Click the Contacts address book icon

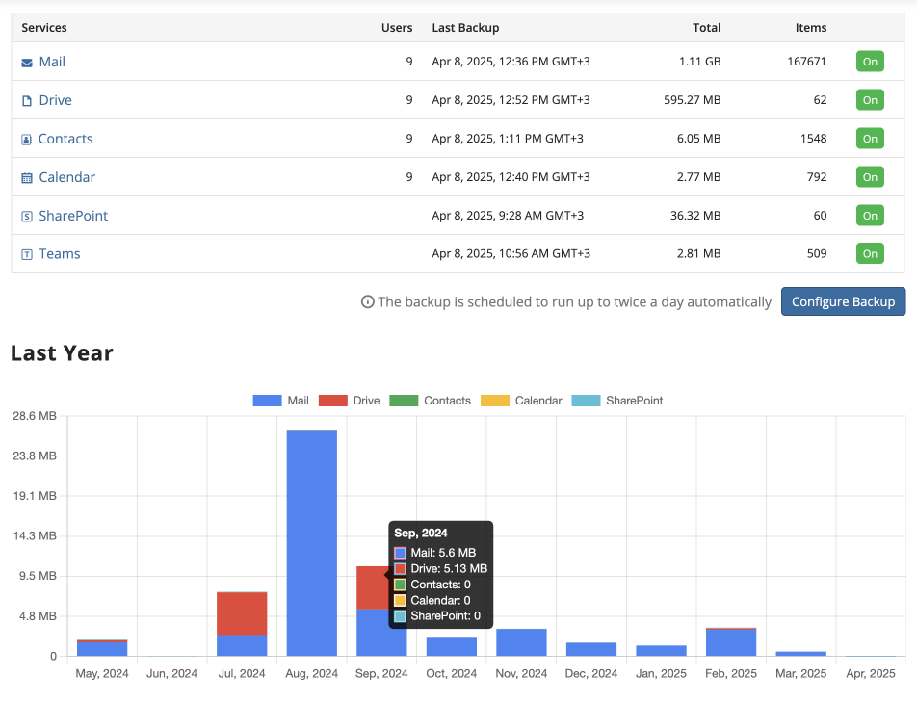click(x=26, y=138)
